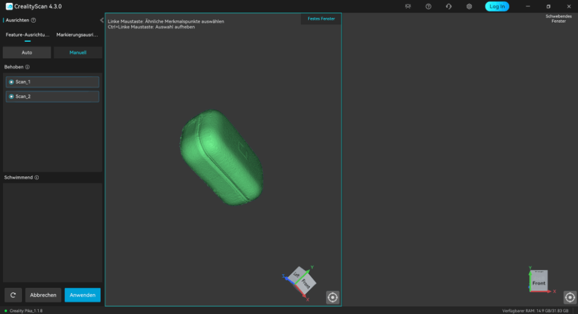The height and width of the screenshot is (314, 578).
Task: Click the green scanned model
Action: (x=221, y=157)
